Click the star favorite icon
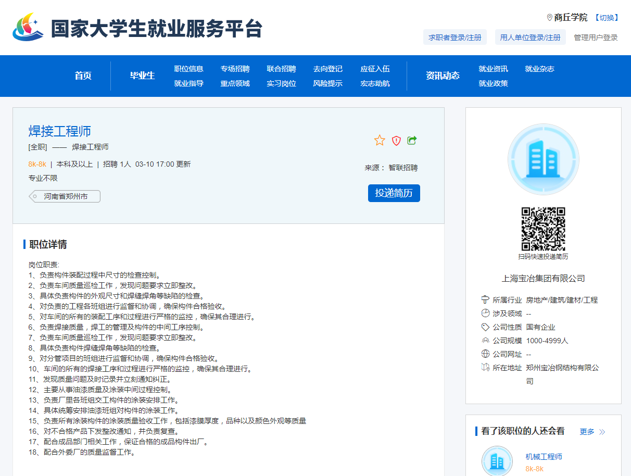The height and width of the screenshot is (476, 631). pyautogui.click(x=380, y=140)
